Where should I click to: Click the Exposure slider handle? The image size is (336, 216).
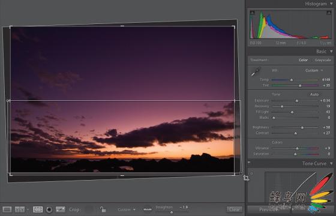(x=297, y=101)
